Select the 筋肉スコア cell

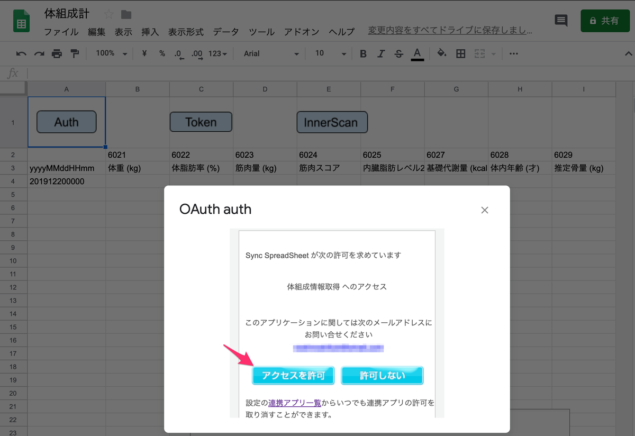click(x=329, y=168)
